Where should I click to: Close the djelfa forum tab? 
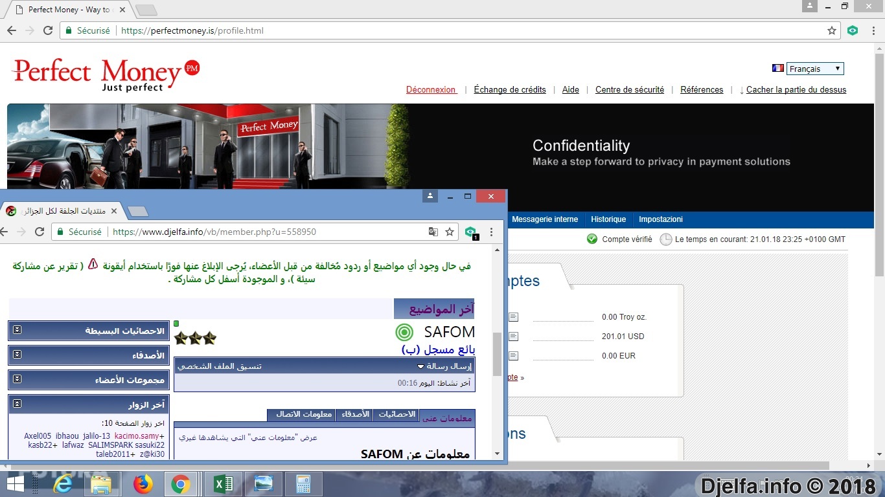pos(115,211)
